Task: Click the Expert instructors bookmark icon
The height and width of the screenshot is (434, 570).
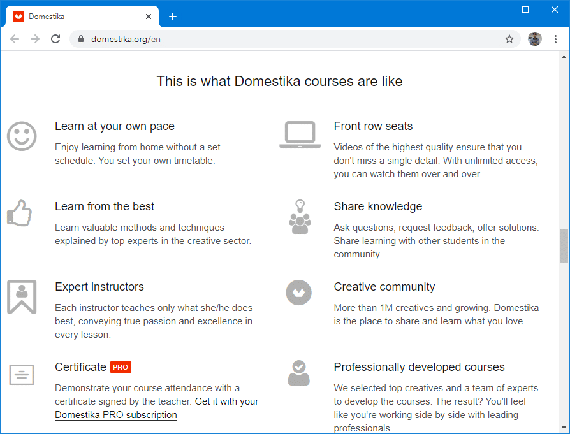Action: pyautogui.click(x=22, y=296)
